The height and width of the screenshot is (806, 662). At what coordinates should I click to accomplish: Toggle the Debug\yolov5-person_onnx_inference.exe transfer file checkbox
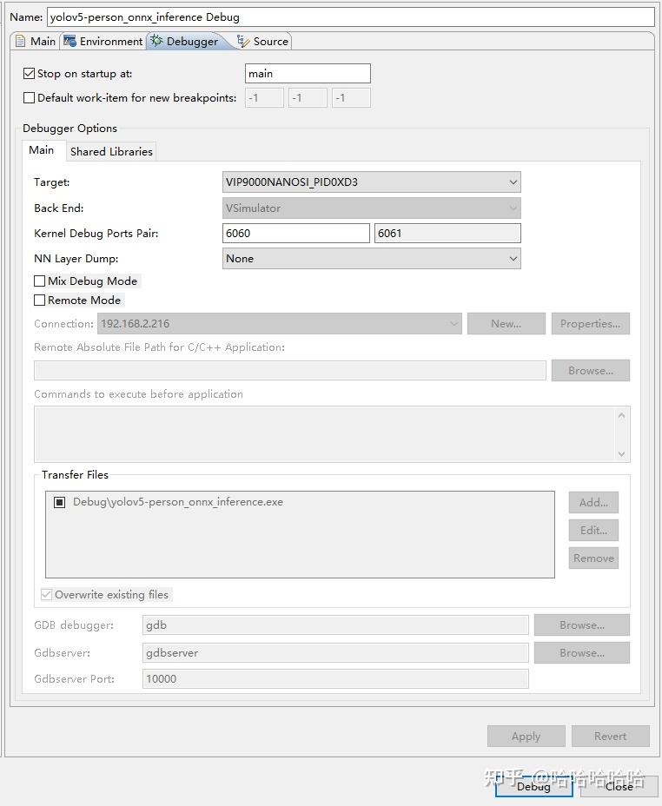[60, 502]
